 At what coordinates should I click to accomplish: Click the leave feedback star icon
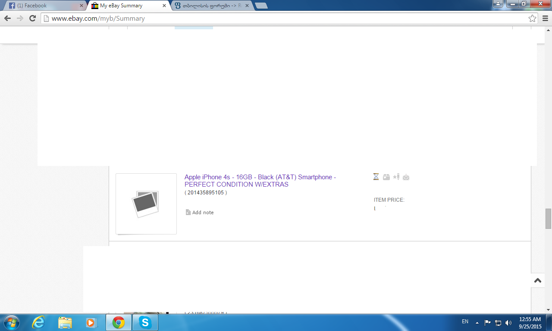[x=396, y=177]
